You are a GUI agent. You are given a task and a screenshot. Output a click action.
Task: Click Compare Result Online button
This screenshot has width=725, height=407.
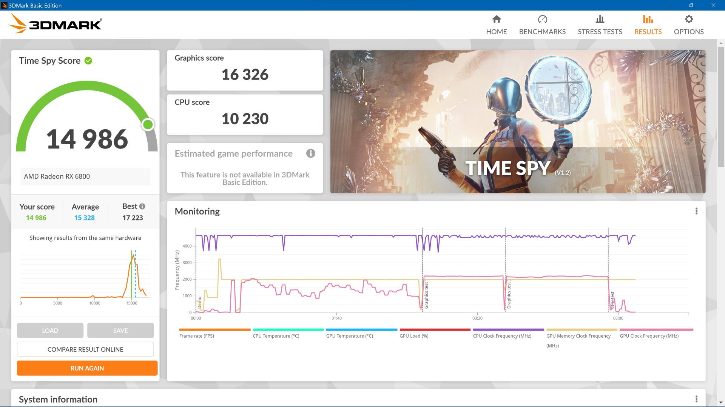[85, 349]
